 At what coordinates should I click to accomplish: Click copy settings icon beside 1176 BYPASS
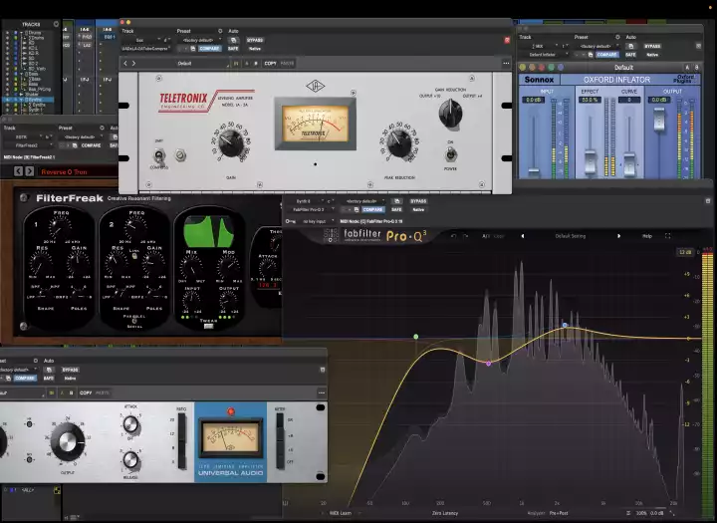pos(49,370)
